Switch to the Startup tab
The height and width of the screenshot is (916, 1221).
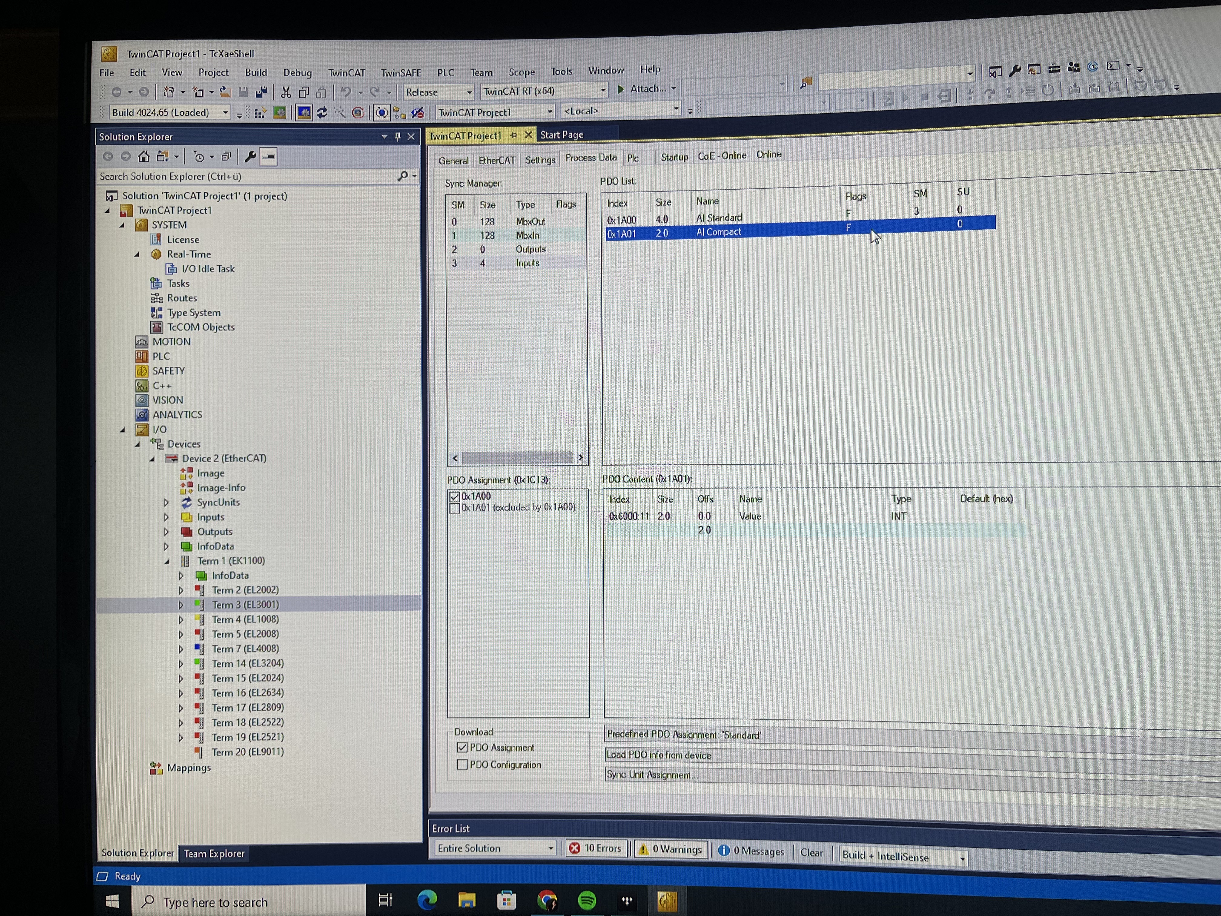coord(674,157)
